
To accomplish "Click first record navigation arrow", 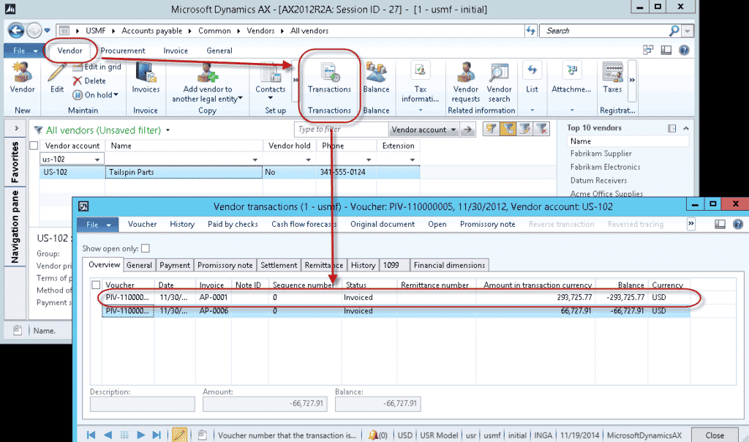I will coord(91,435).
